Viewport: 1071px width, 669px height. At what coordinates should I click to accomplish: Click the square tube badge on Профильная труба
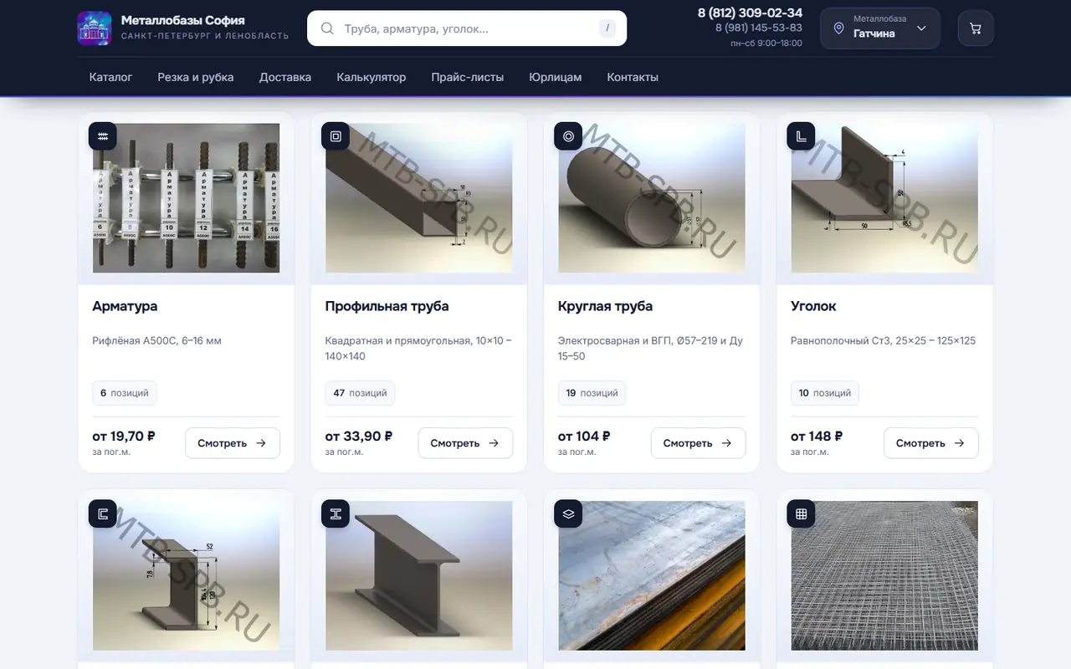click(336, 136)
